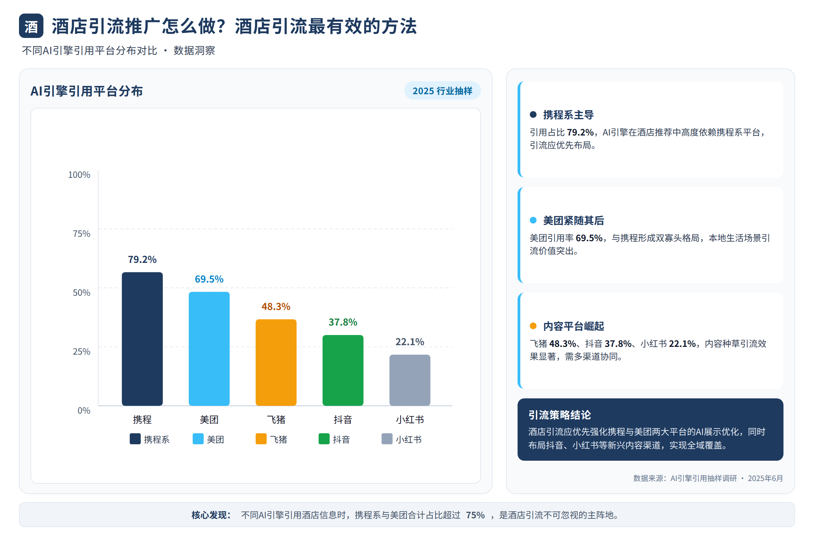The image size is (814, 542).
Task: Click the gray 小红书 bar
Action: click(x=410, y=380)
